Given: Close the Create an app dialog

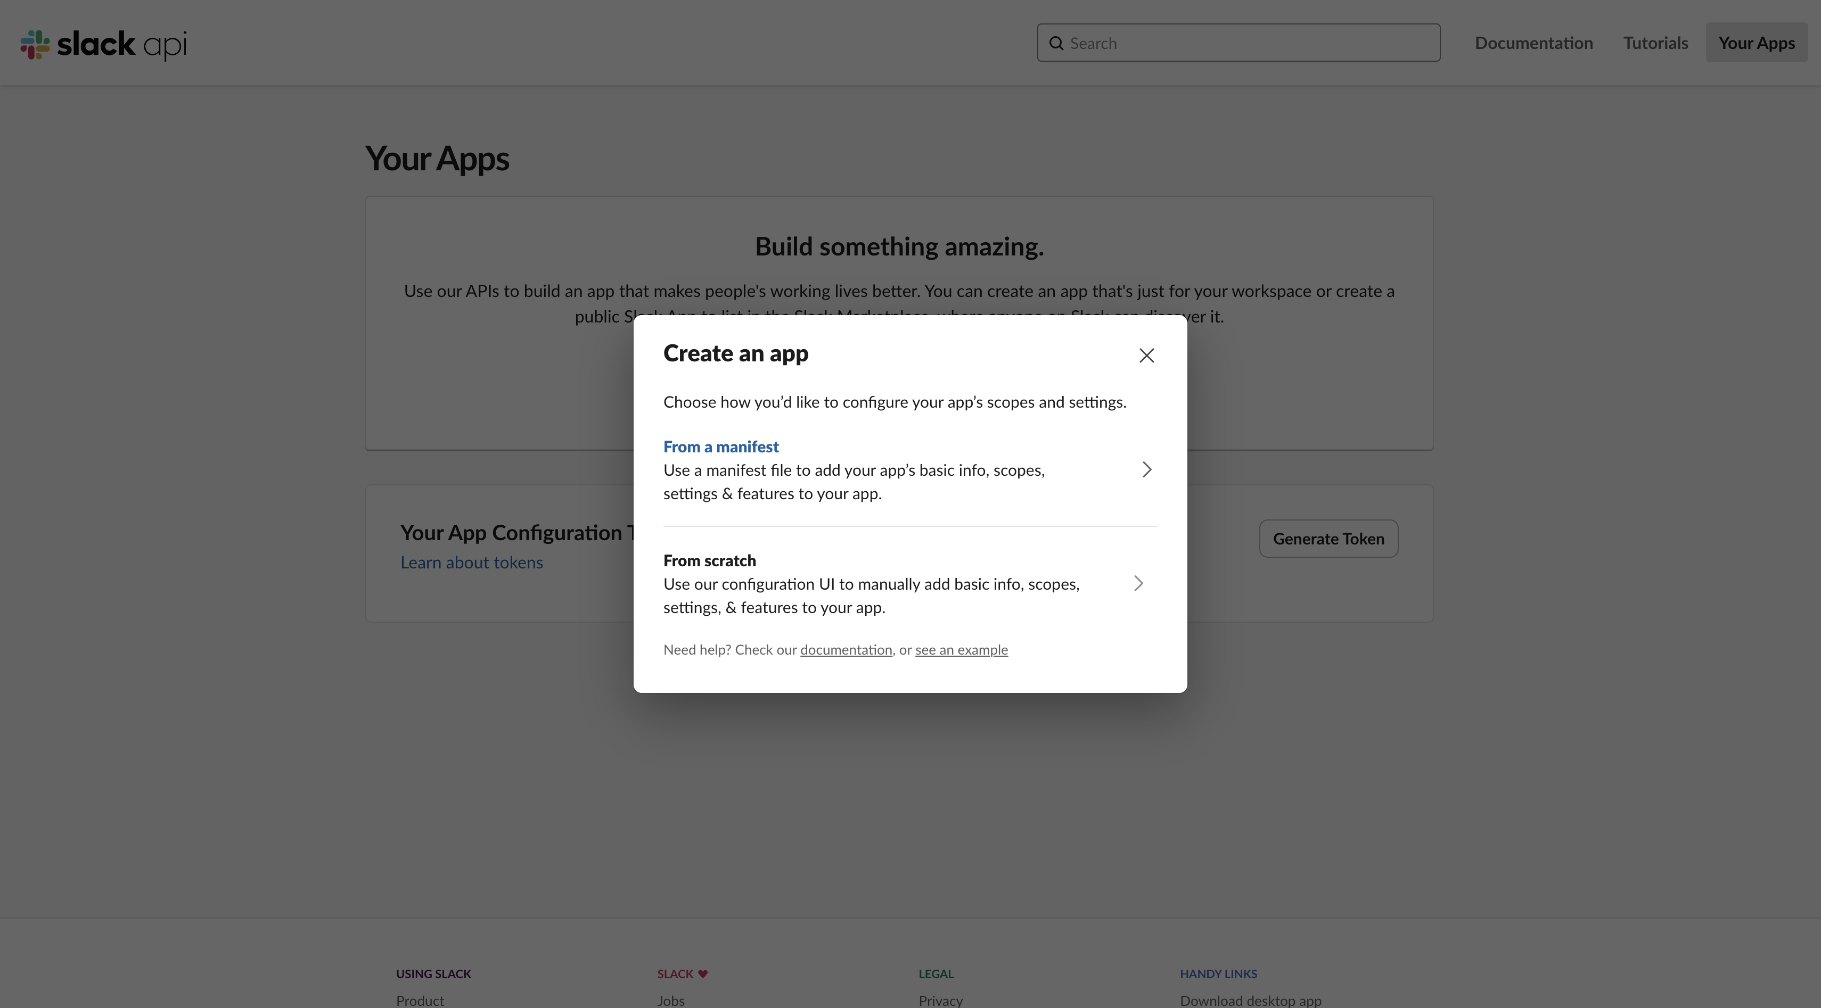Looking at the screenshot, I should [1146, 356].
